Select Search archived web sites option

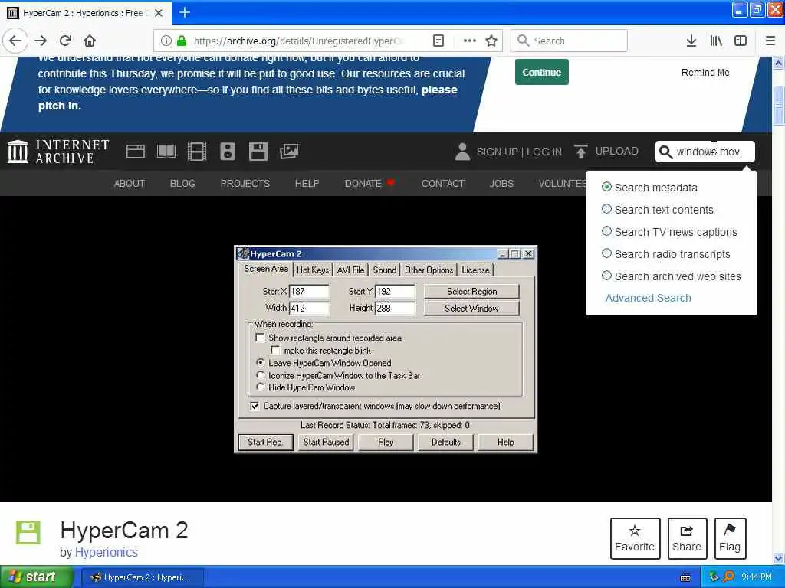tap(607, 276)
